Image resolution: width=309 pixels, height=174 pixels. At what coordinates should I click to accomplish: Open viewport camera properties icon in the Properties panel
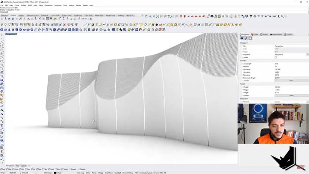(x=242, y=38)
